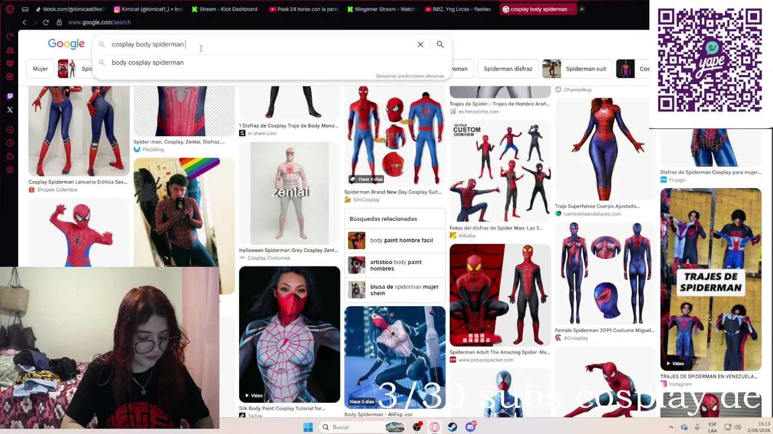Open Steam from the taskbar
This screenshot has width=773, height=434.
coord(452,427)
